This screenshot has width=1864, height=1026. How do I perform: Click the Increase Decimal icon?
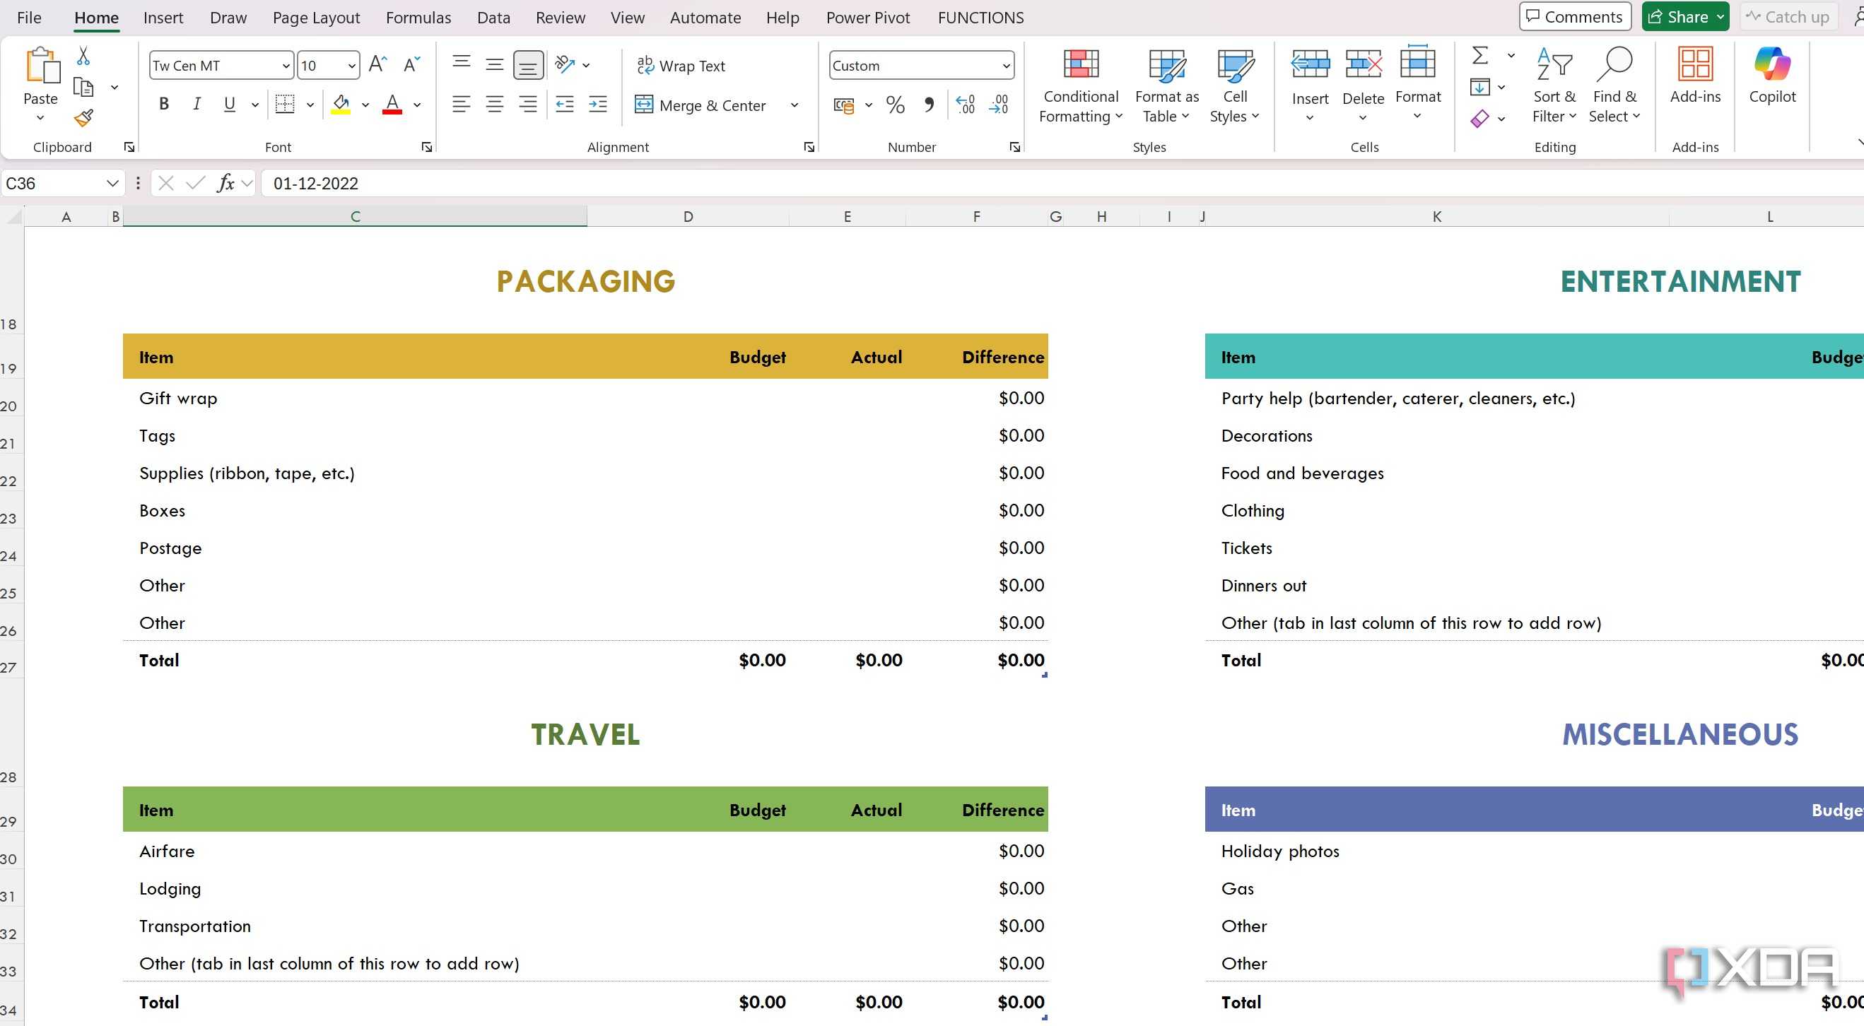tap(966, 105)
